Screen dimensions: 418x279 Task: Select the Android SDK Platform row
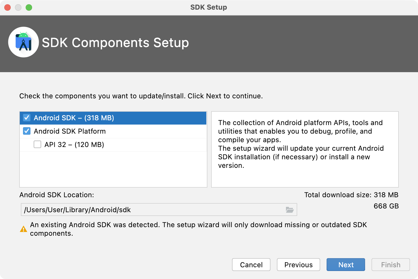tap(113, 131)
